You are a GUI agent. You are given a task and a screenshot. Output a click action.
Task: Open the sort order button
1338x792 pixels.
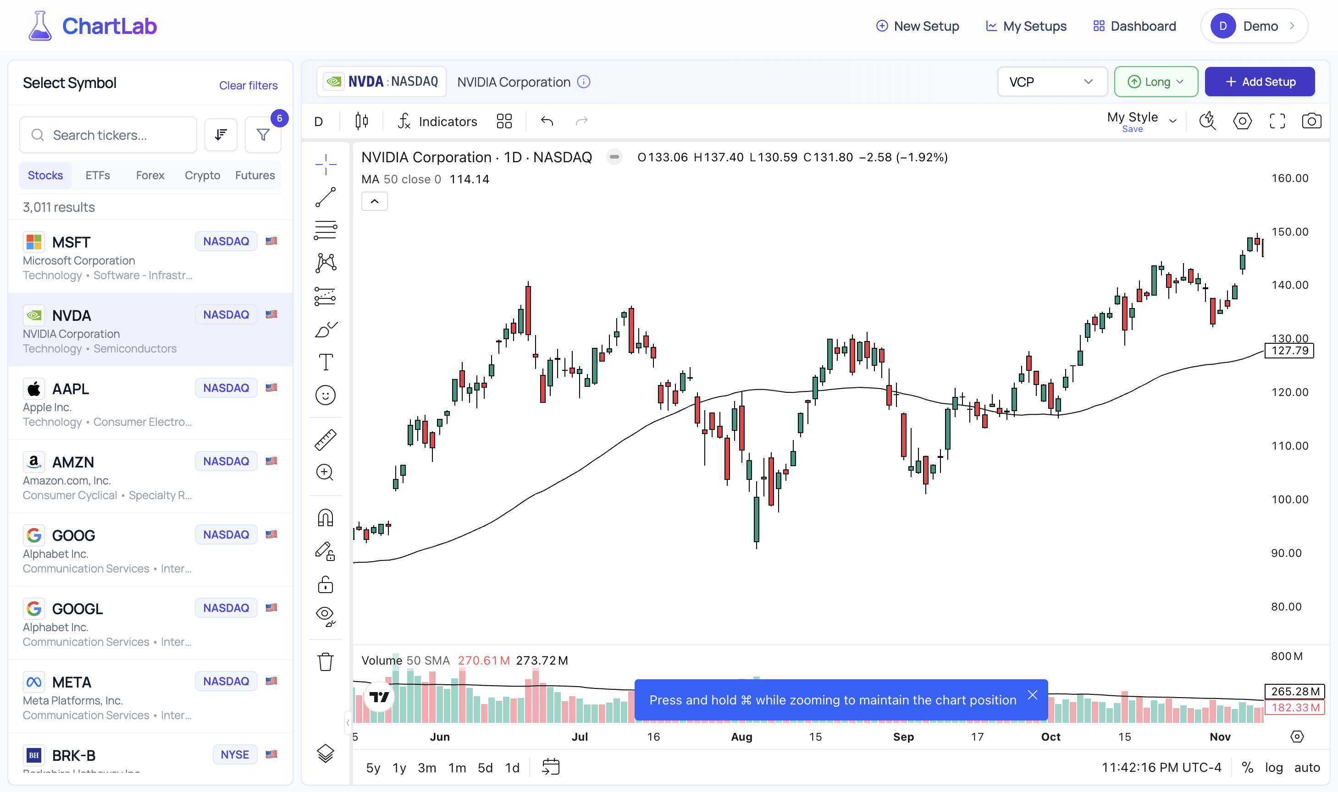[221, 135]
